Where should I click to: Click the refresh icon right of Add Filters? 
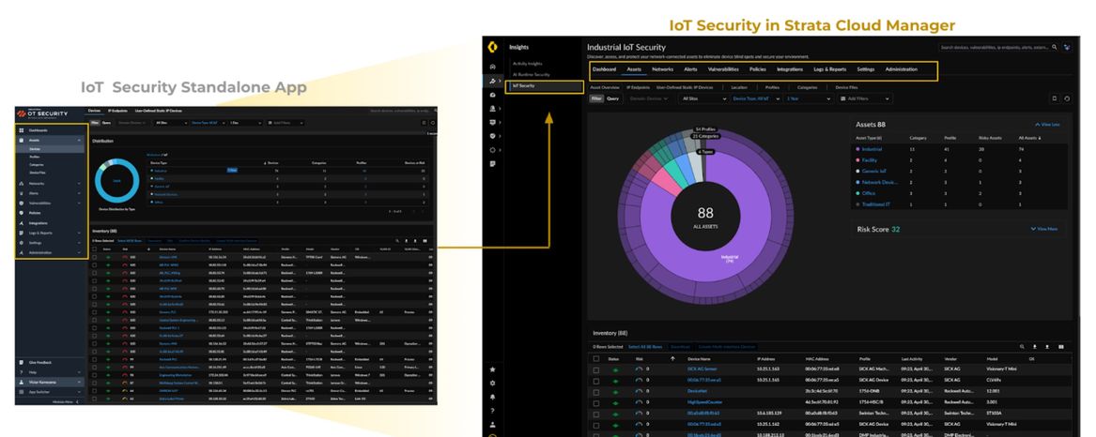[1067, 99]
